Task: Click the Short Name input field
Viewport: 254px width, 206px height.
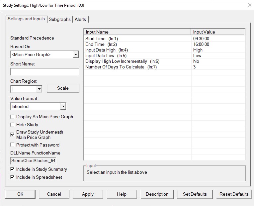Action: pyautogui.click(x=44, y=72)
